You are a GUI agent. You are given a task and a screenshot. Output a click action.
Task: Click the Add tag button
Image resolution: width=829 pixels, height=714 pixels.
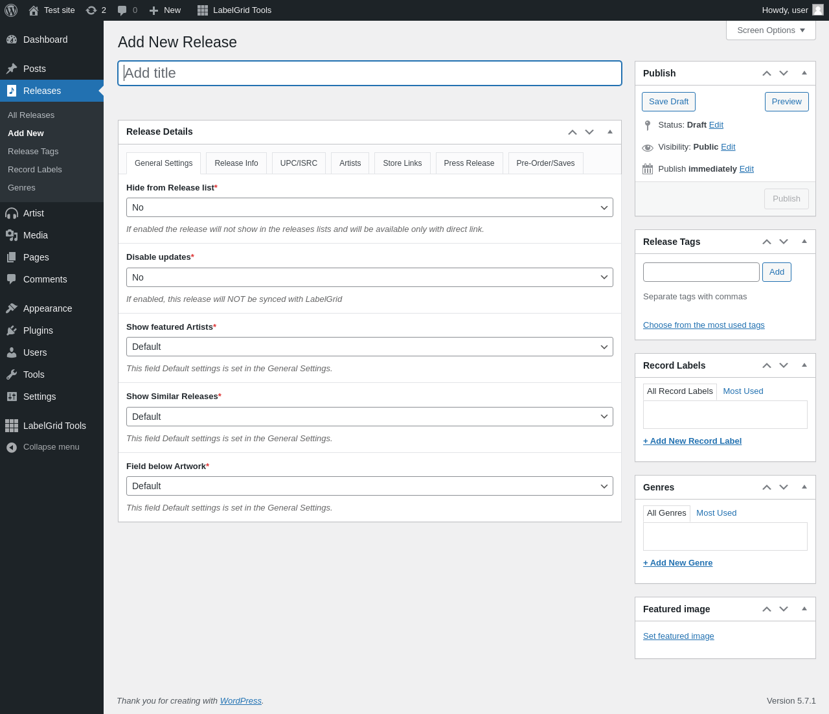tap(777, 272)
